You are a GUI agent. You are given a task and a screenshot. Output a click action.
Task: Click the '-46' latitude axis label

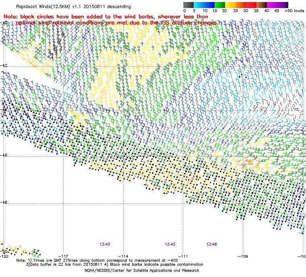click(4, 155)
